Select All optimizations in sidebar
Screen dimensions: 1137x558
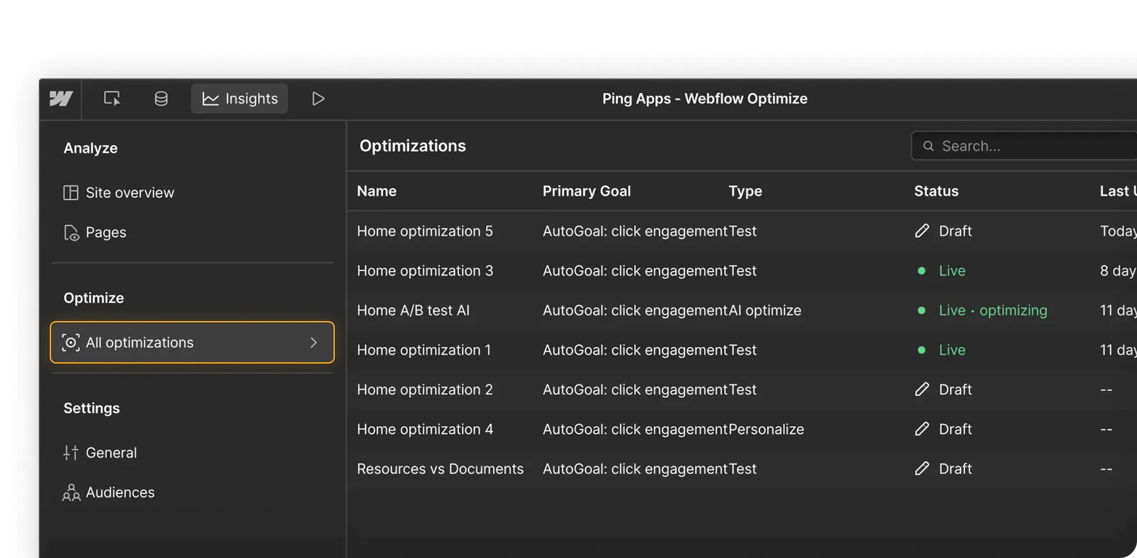click(x=192, y=342)
